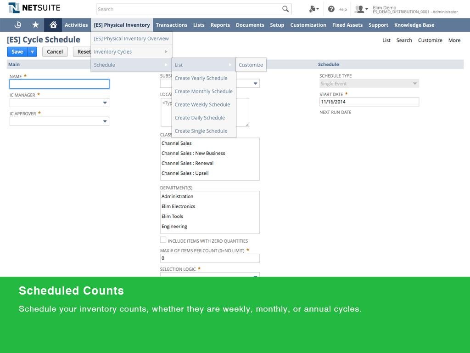Open the Setup menu

277,25
